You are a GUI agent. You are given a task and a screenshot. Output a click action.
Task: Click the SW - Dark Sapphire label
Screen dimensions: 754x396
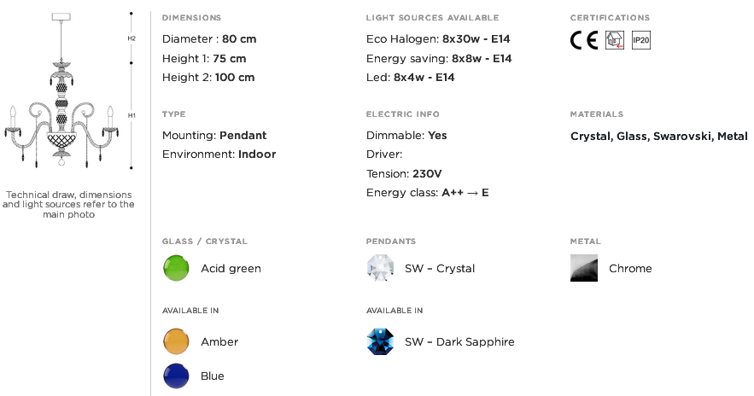point(459,342)
